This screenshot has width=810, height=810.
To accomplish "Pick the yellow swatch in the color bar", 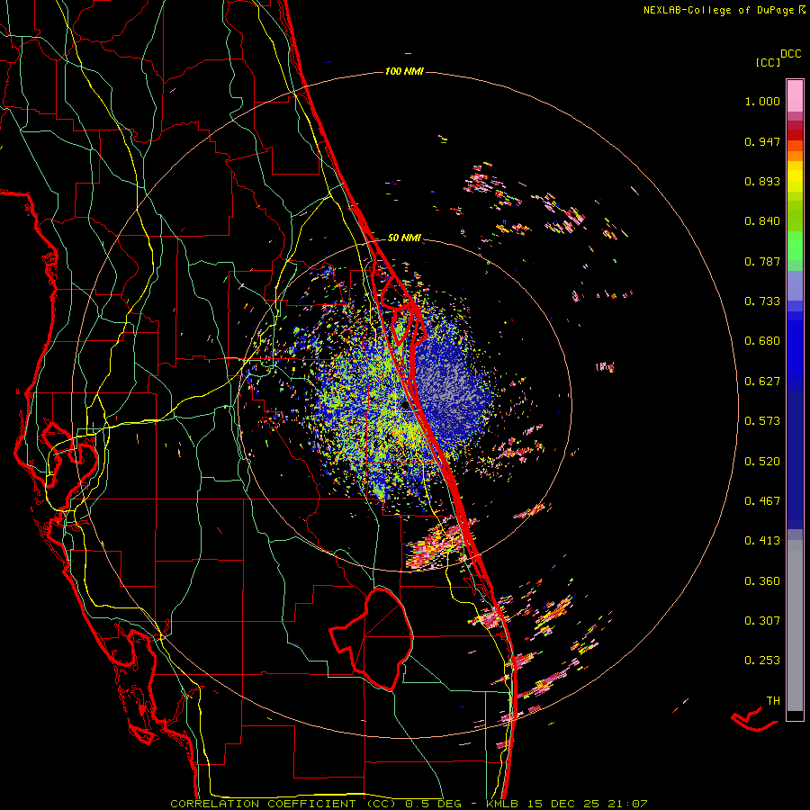I will (x=795, y=176).
